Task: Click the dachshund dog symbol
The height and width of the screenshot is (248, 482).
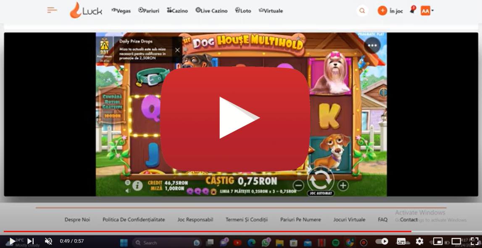Action: coord(330,152)
